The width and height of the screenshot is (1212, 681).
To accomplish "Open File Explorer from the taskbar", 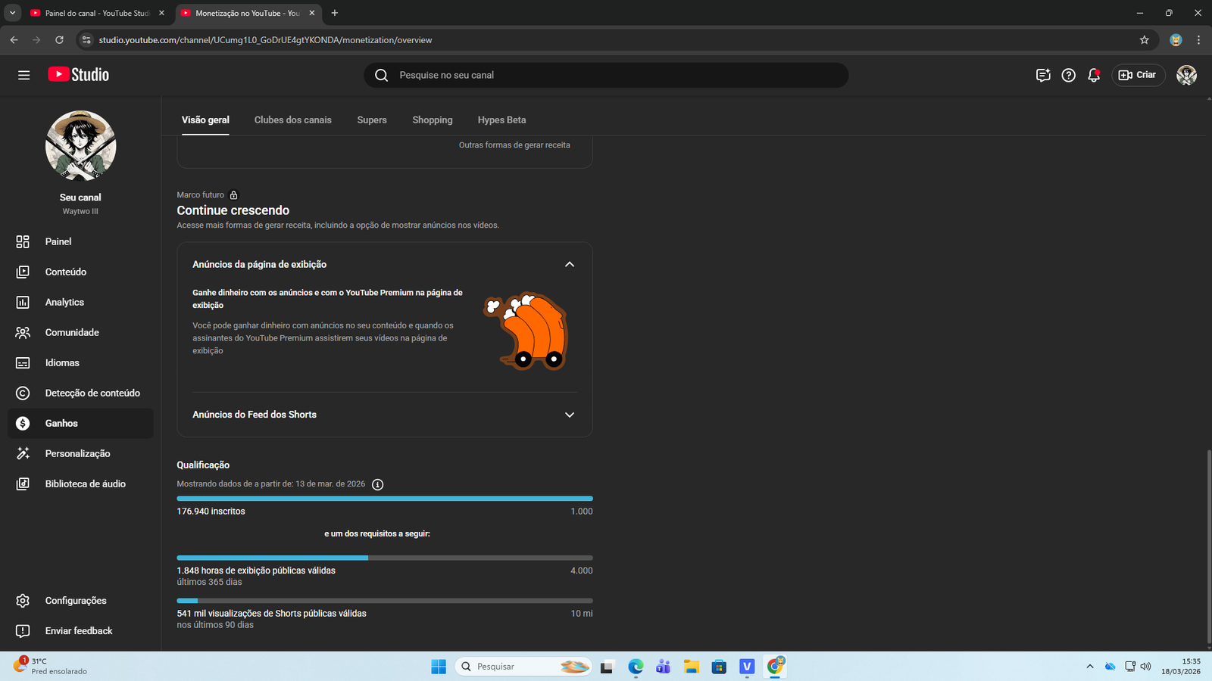I will pos(691,667).
